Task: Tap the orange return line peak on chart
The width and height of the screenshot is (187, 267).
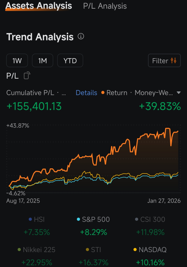Action: (168, 128)
